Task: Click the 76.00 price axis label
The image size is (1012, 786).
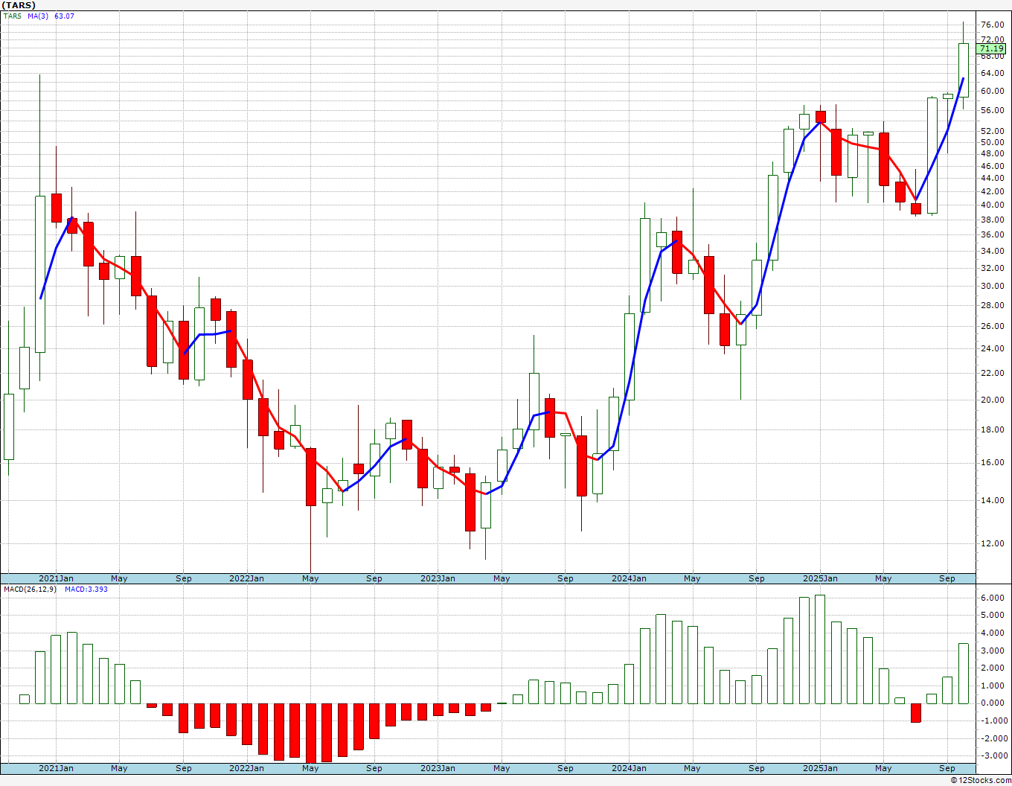Action: (x=992, y=25)
